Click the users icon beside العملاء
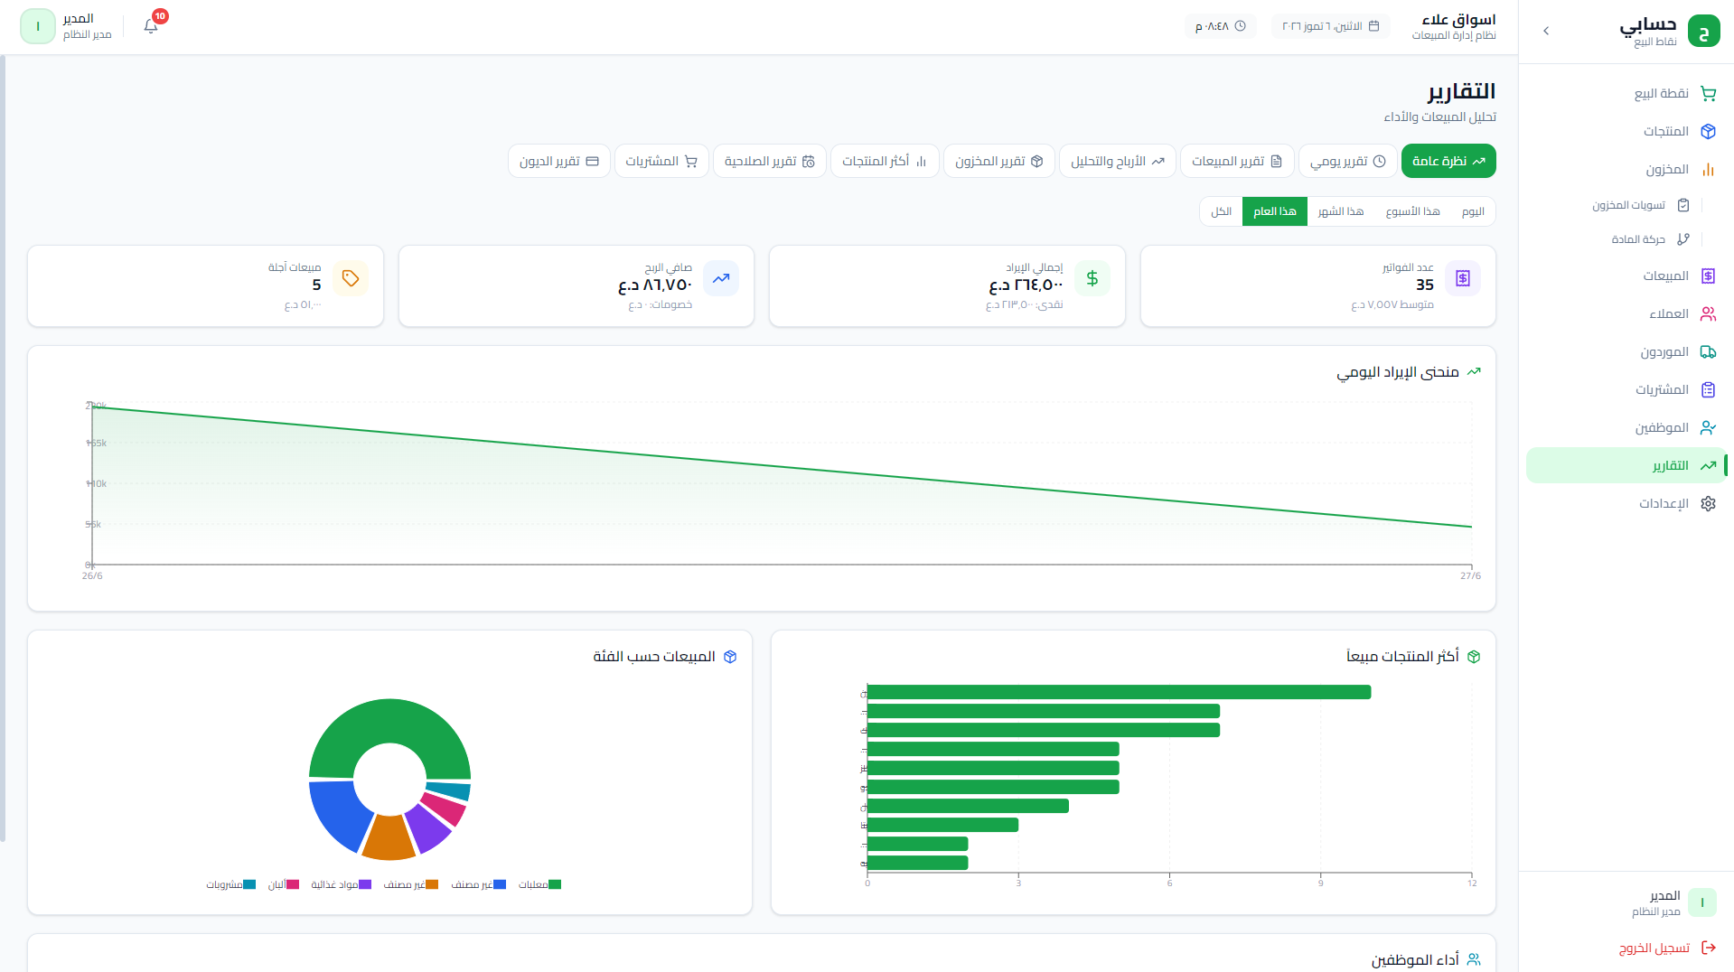This screenshot has width=1734, height=972. click(1708, 313)
